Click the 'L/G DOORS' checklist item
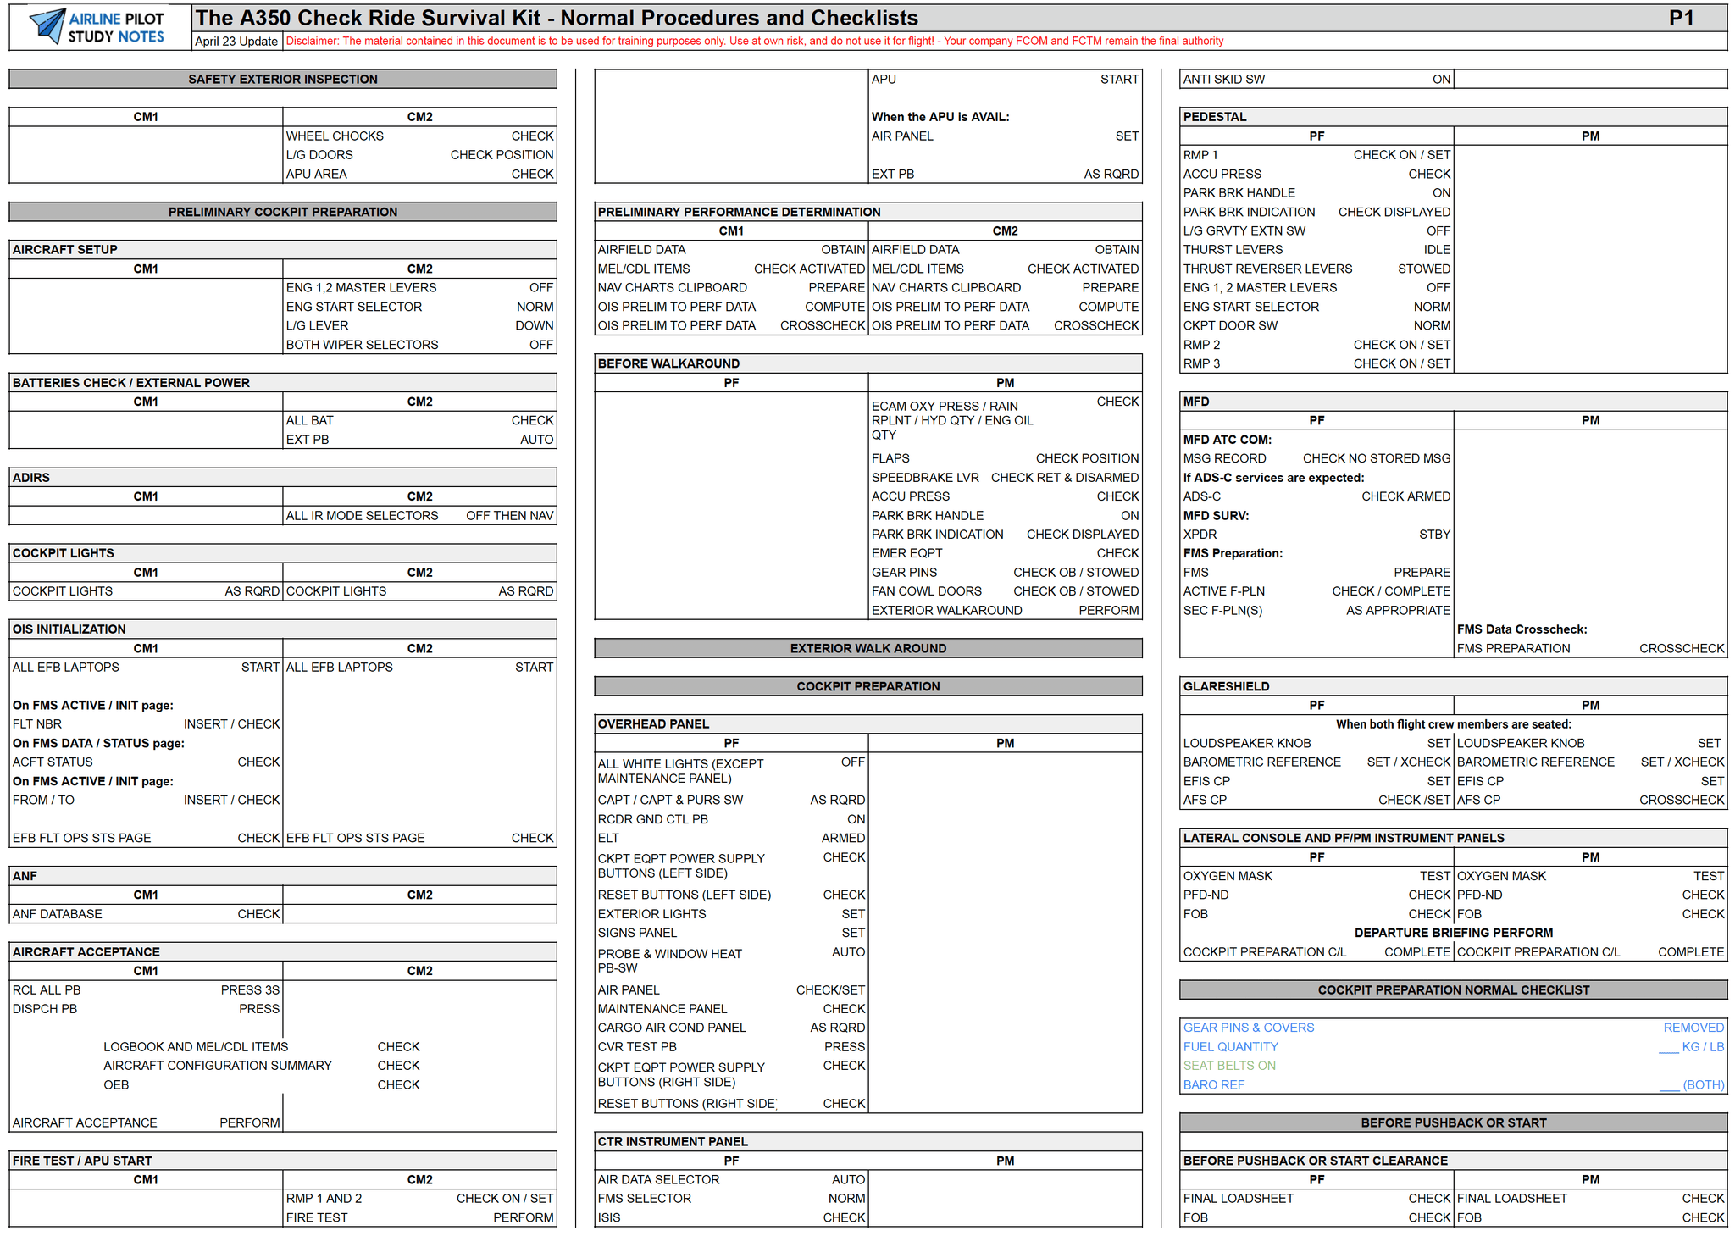Screen dimensions: 1735x1236 (420, 155)
